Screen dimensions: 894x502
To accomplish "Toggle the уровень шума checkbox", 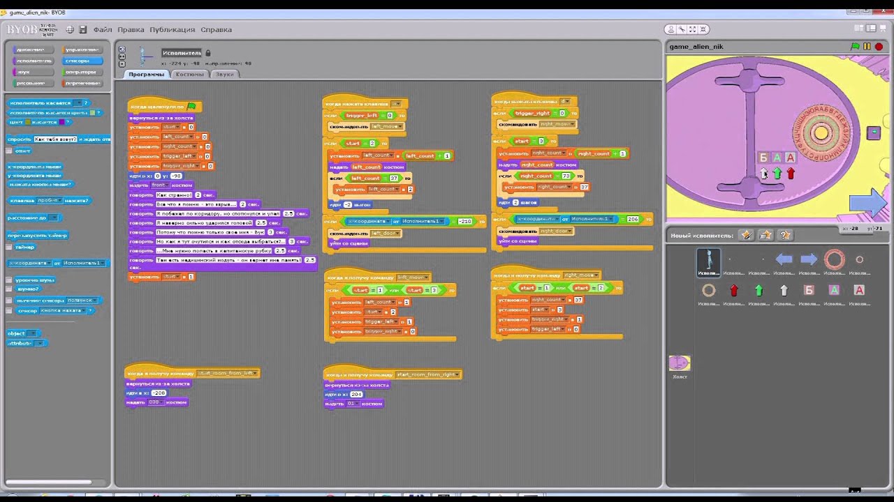I will point(9,280).
